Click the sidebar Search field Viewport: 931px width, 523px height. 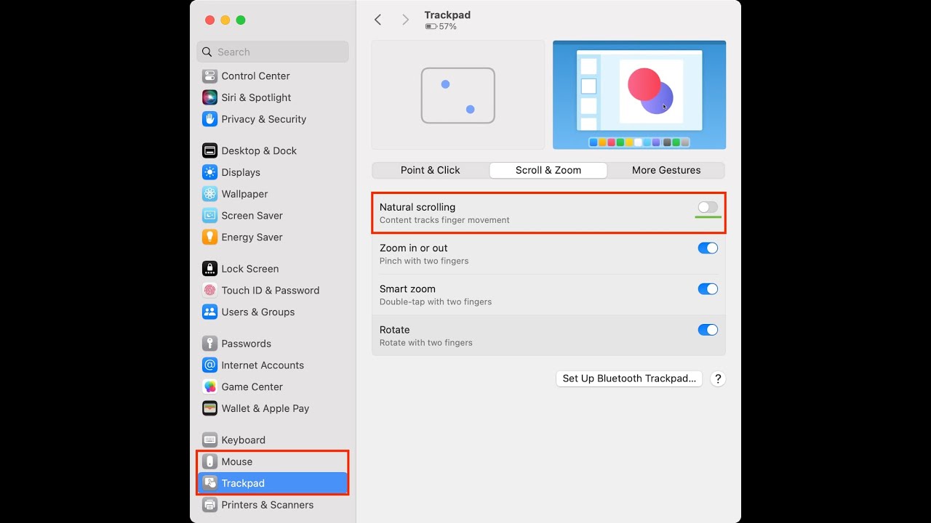point(273,52)
